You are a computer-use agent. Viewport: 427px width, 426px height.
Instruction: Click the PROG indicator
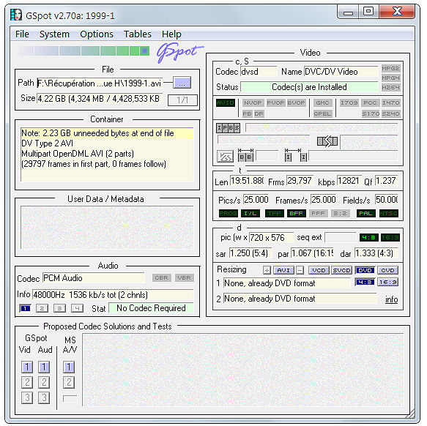pyautogui.click(x=229, y=213)
